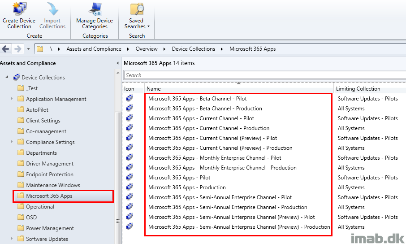Open navigation history dropdown arrow
This screenshot has width=406, height=244.
[x=29, y=49]
